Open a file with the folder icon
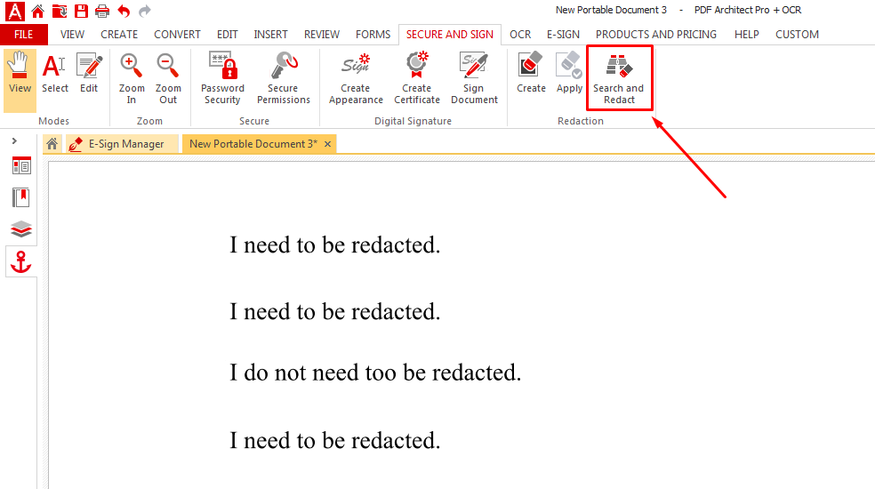The height and width of the screenshot is (489, 875). pyautogui.click(x=60, y=12)
